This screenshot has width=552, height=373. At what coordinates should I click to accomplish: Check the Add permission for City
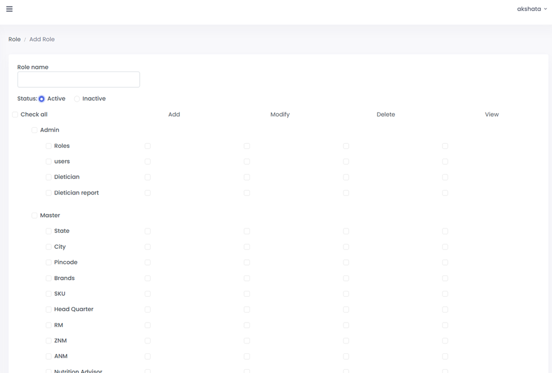148,247
